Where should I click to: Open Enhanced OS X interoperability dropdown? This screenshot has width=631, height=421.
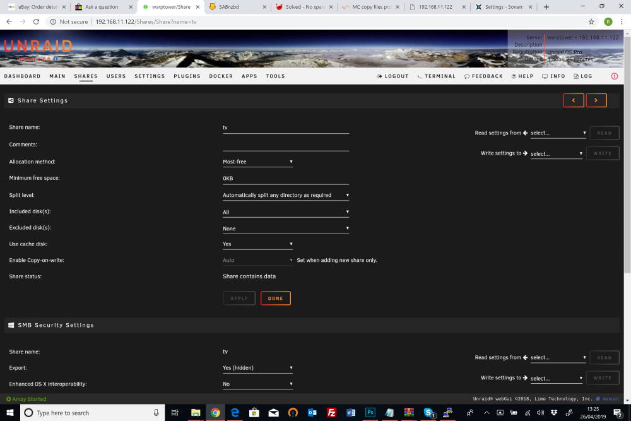click(x=258, y=384)
